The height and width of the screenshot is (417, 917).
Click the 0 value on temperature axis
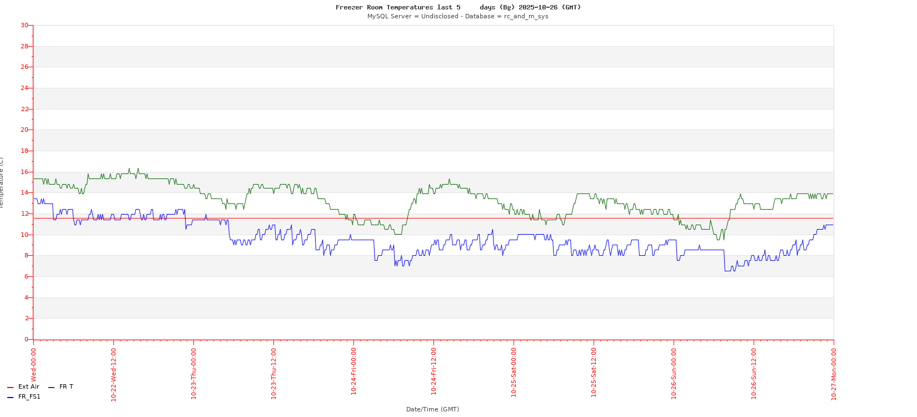(x=26, y=339)
